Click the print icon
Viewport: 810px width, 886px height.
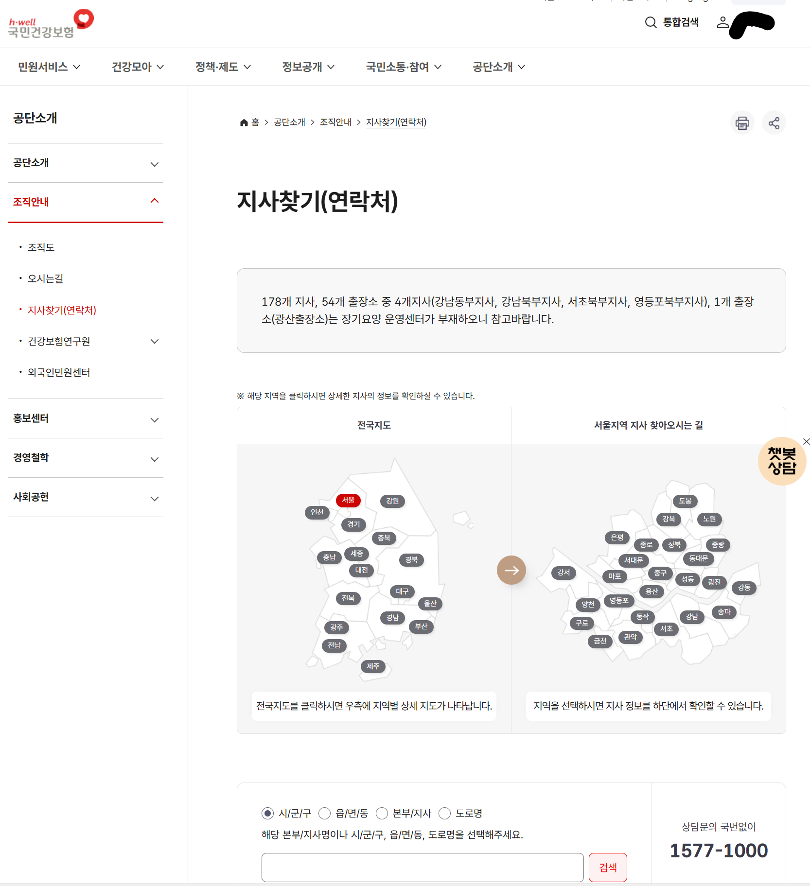click(742, 122)
